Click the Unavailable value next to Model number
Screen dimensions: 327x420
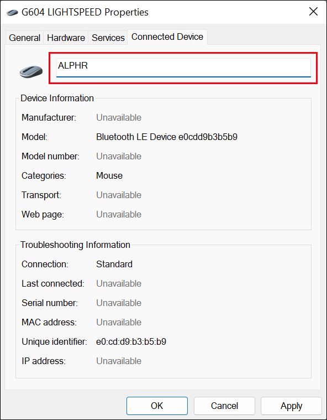(x=119, y=157)
